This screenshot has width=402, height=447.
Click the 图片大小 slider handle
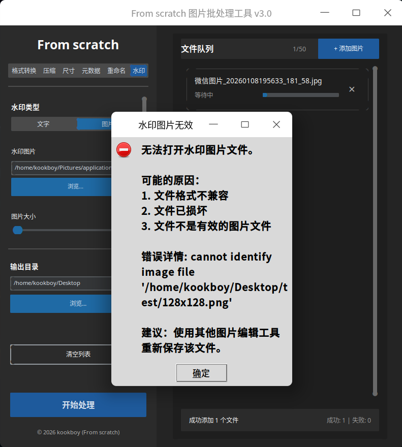tap(18, 230)
